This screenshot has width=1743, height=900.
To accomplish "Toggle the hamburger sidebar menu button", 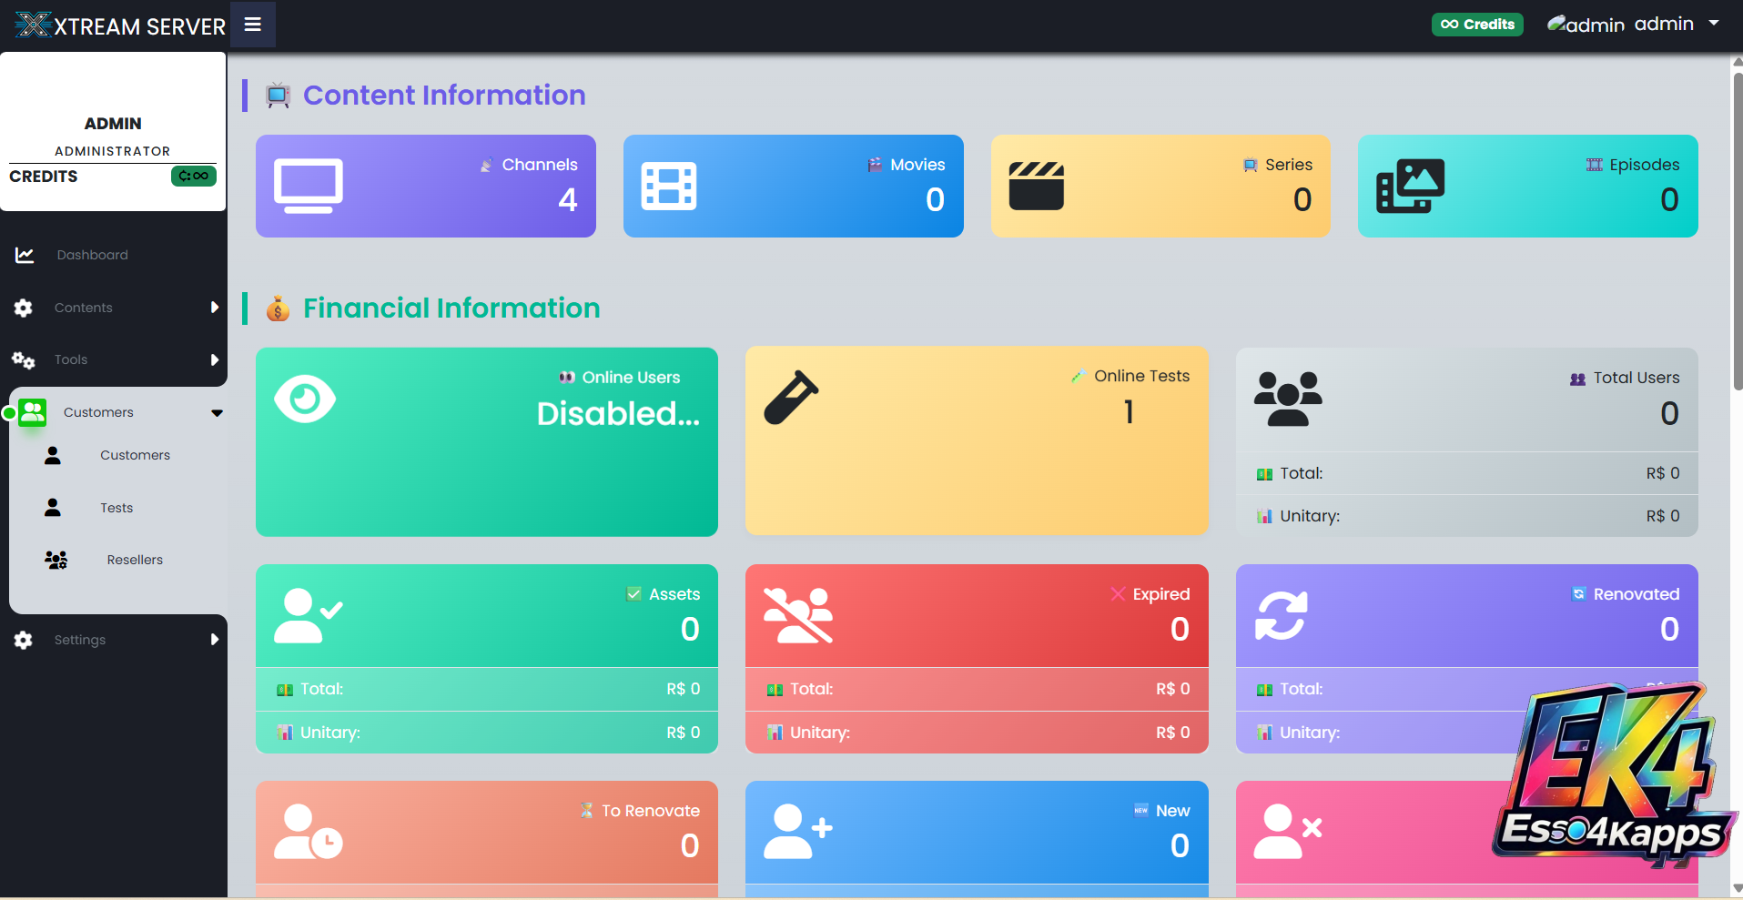I will coord(253,25).
